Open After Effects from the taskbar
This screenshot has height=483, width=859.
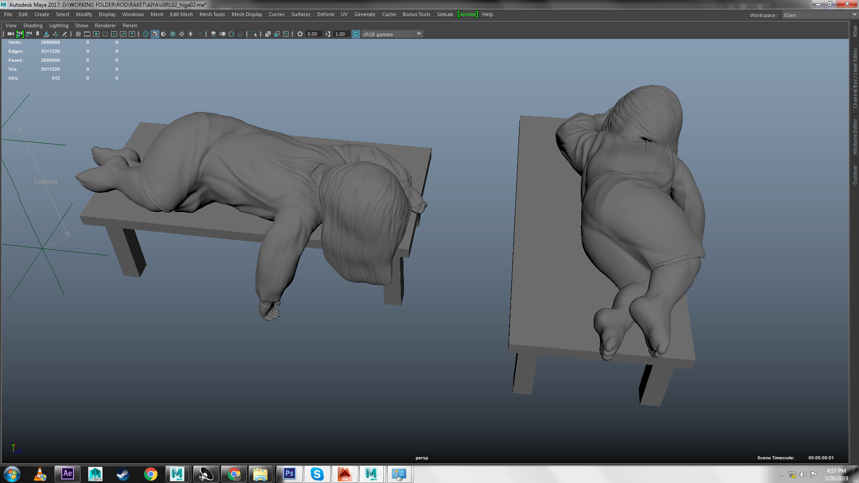68,474
